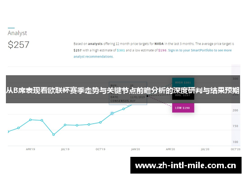Screen dimensions: 246x178
Task: Click the Analyst heading text
Action: (x=17, y=33)
